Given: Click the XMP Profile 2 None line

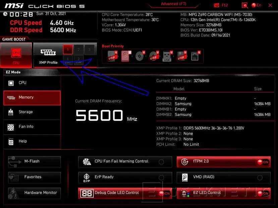Looking at the screenshot, I should [174, 134].
